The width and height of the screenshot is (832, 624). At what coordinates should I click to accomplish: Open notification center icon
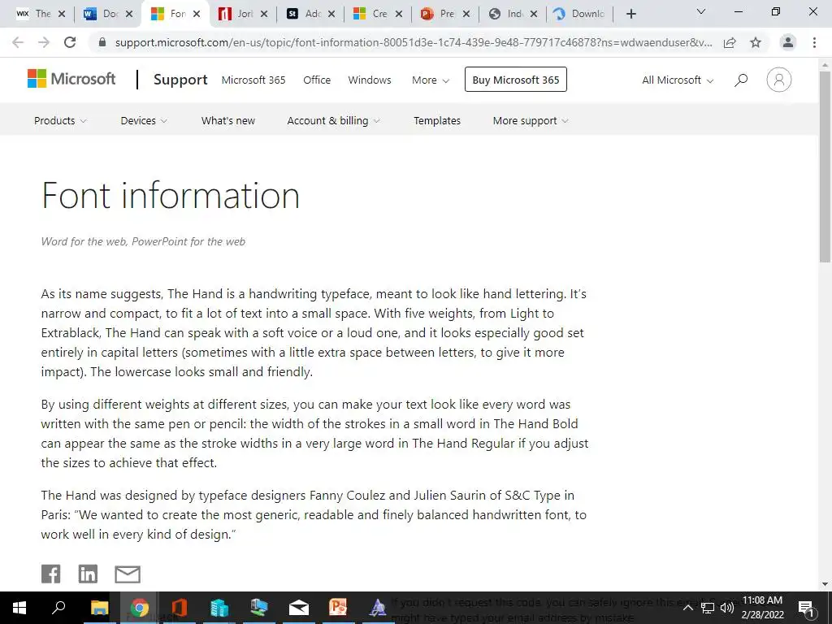(x=806, y=608)
